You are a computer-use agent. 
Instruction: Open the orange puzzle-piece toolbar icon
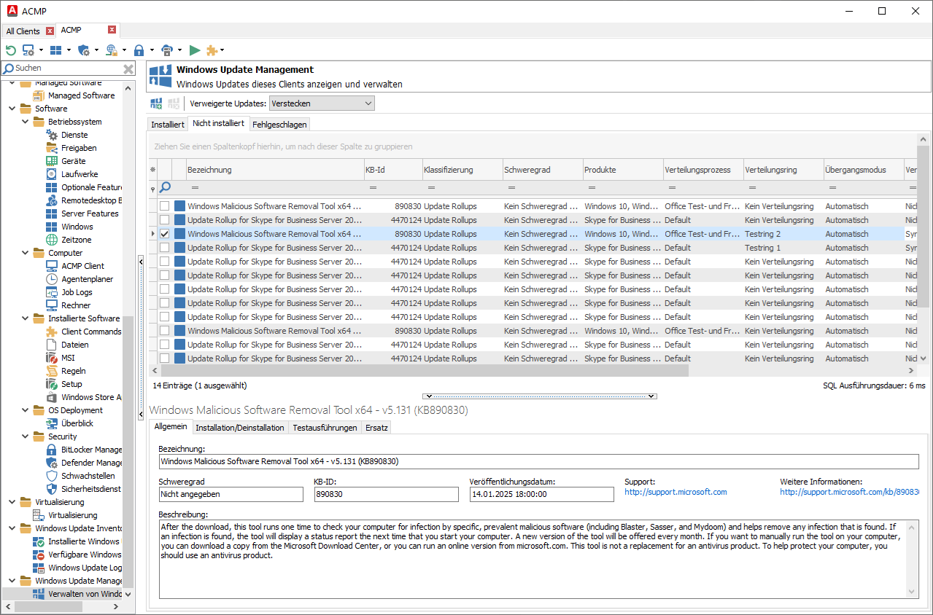click(211, 50)
